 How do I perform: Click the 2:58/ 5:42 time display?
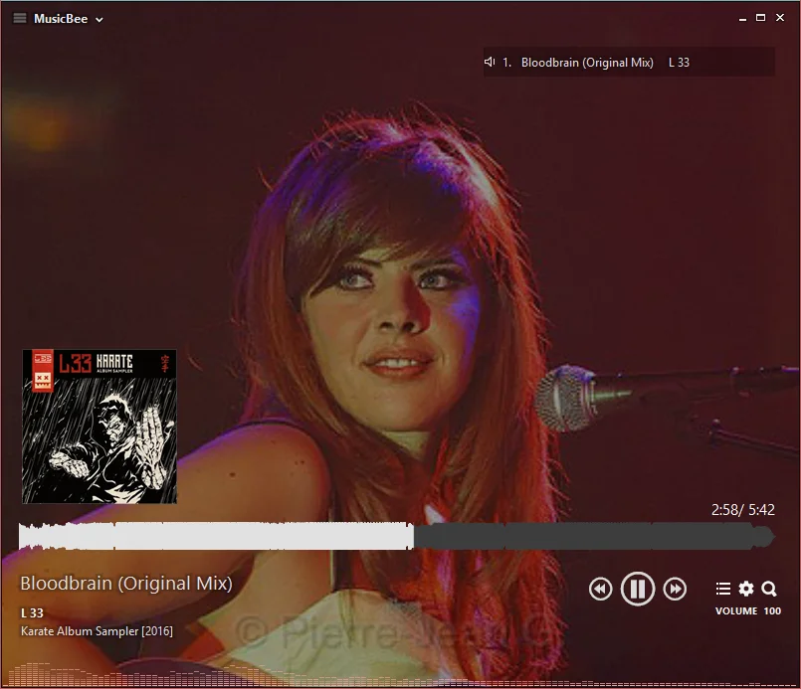point(742,509)
